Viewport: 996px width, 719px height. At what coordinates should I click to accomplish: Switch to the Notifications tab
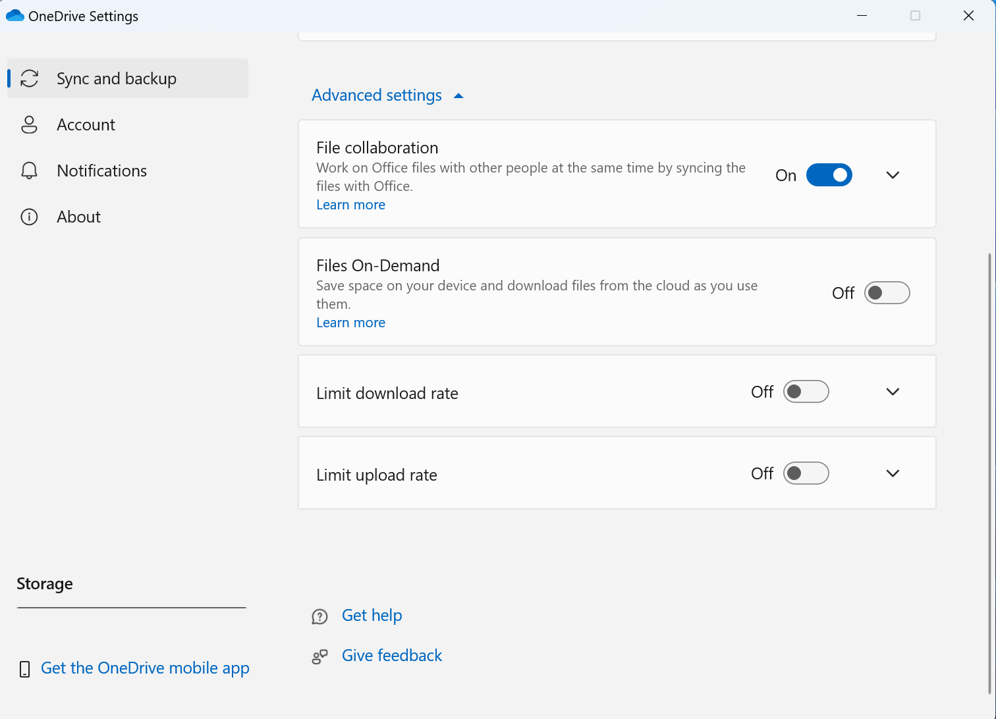coord(101,171)
